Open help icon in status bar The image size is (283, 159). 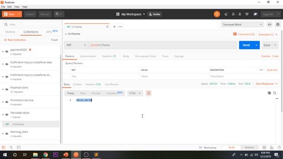coord(279,148)
